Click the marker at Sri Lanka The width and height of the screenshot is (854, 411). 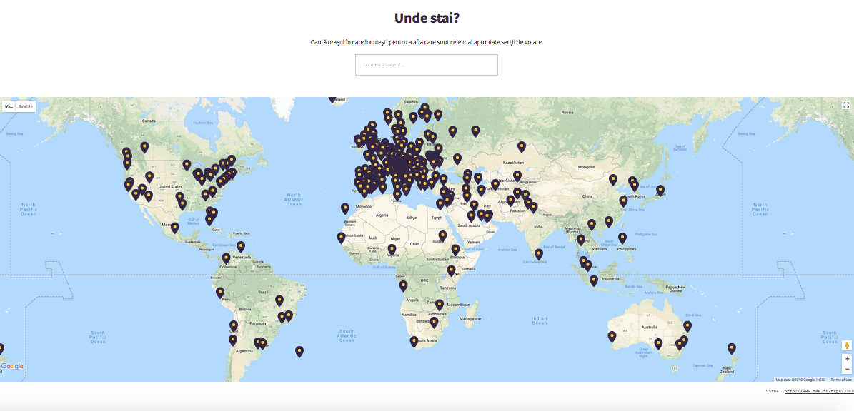(539, 254)
